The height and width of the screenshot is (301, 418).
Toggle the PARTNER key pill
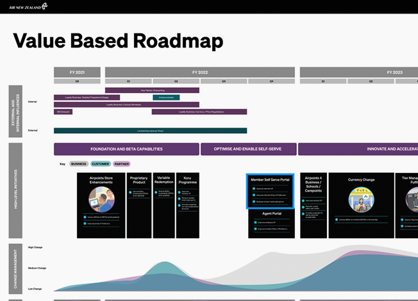(122, 164)
